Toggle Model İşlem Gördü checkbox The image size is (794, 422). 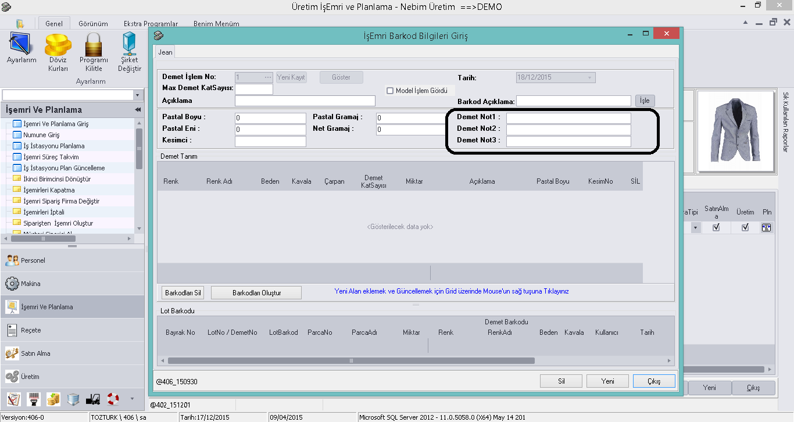[x=390, y=91]
